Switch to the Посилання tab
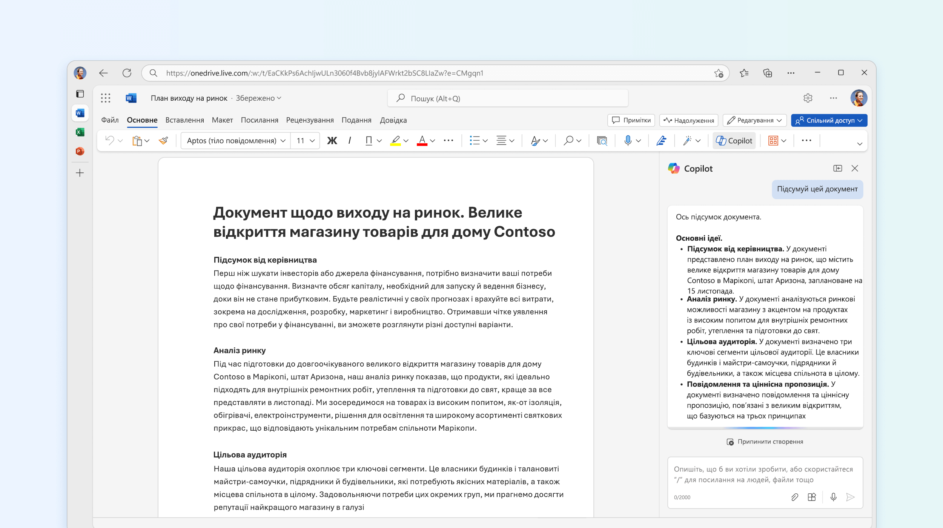943x528 pixels. tap(260, 120)
